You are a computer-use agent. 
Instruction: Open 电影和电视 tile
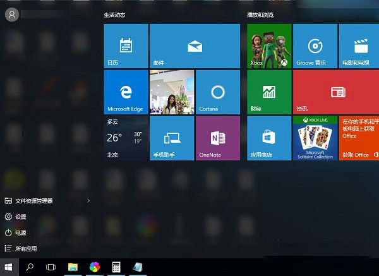click(x=359, y=46)
